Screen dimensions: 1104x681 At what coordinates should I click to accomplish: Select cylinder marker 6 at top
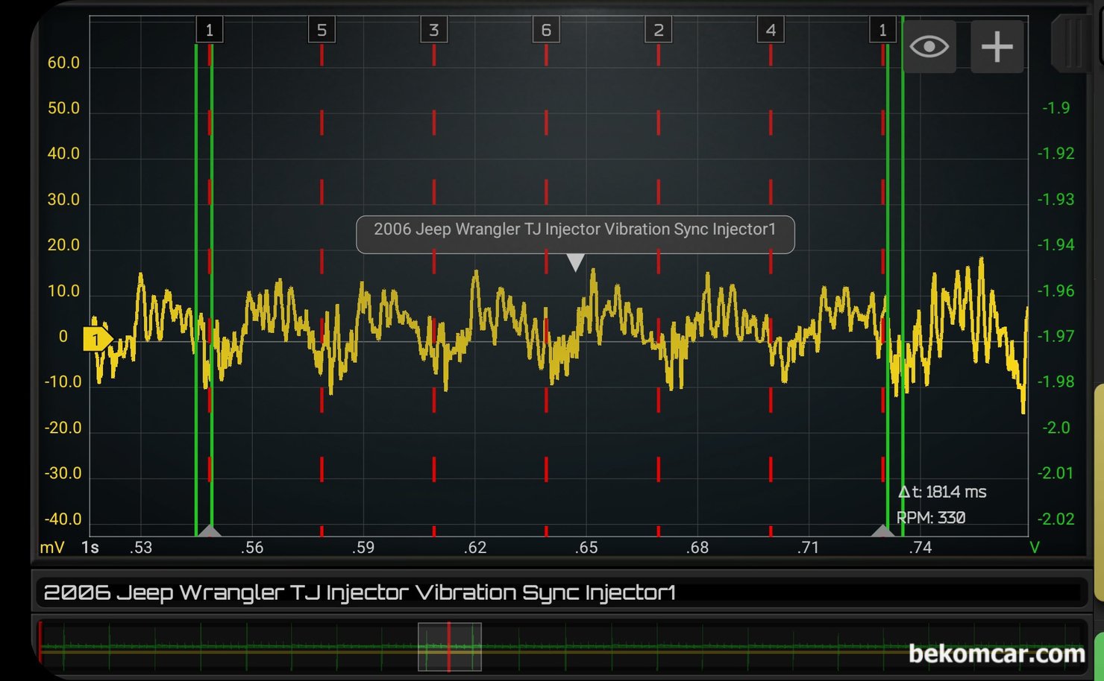(x=546, y=31)
